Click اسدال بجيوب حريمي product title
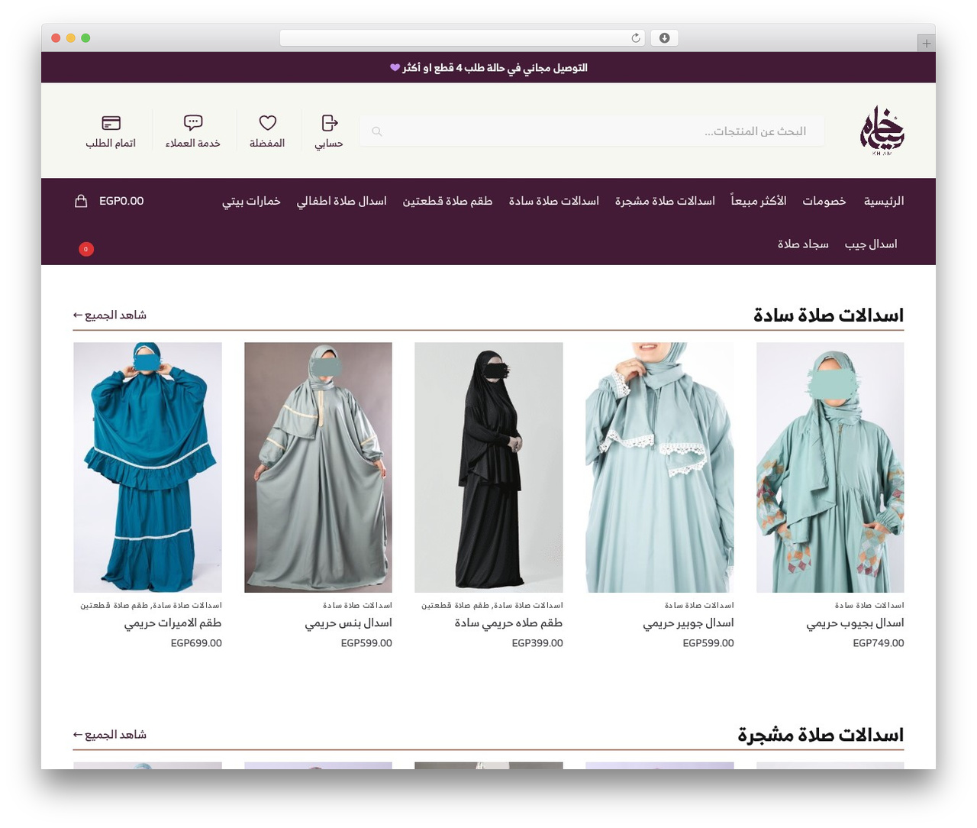This screenshot has width=977, height=828. pos(855,623)
